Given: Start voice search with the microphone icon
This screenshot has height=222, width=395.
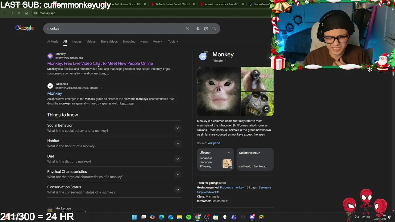Looking at the screenshot, I should pyautogui.click(x=198, y=28).
